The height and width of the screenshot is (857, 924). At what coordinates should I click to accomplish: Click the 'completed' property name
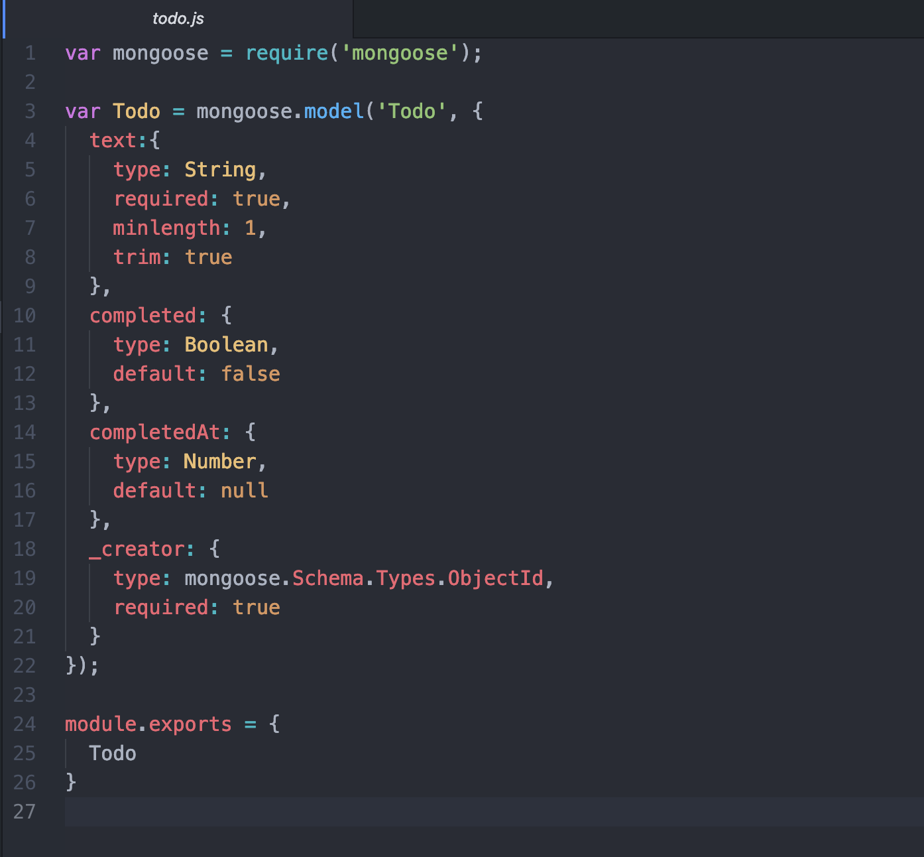144,315
